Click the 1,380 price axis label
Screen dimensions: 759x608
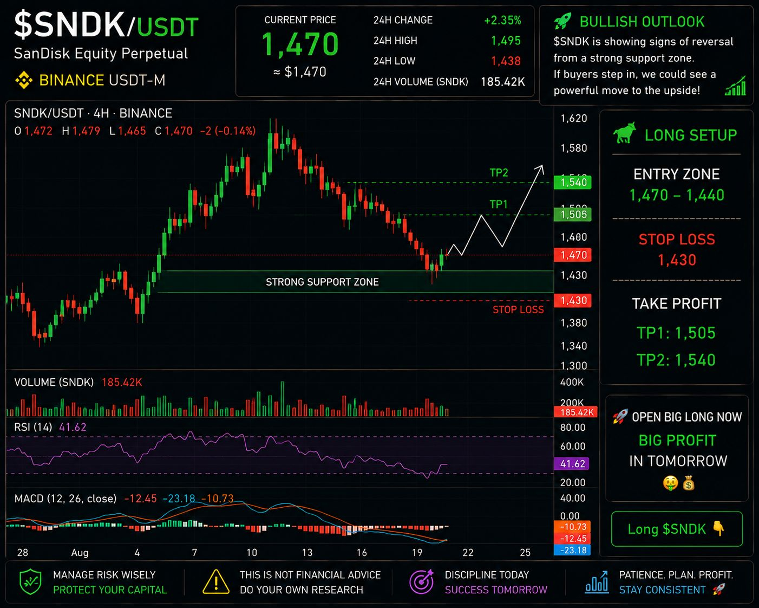574,323
